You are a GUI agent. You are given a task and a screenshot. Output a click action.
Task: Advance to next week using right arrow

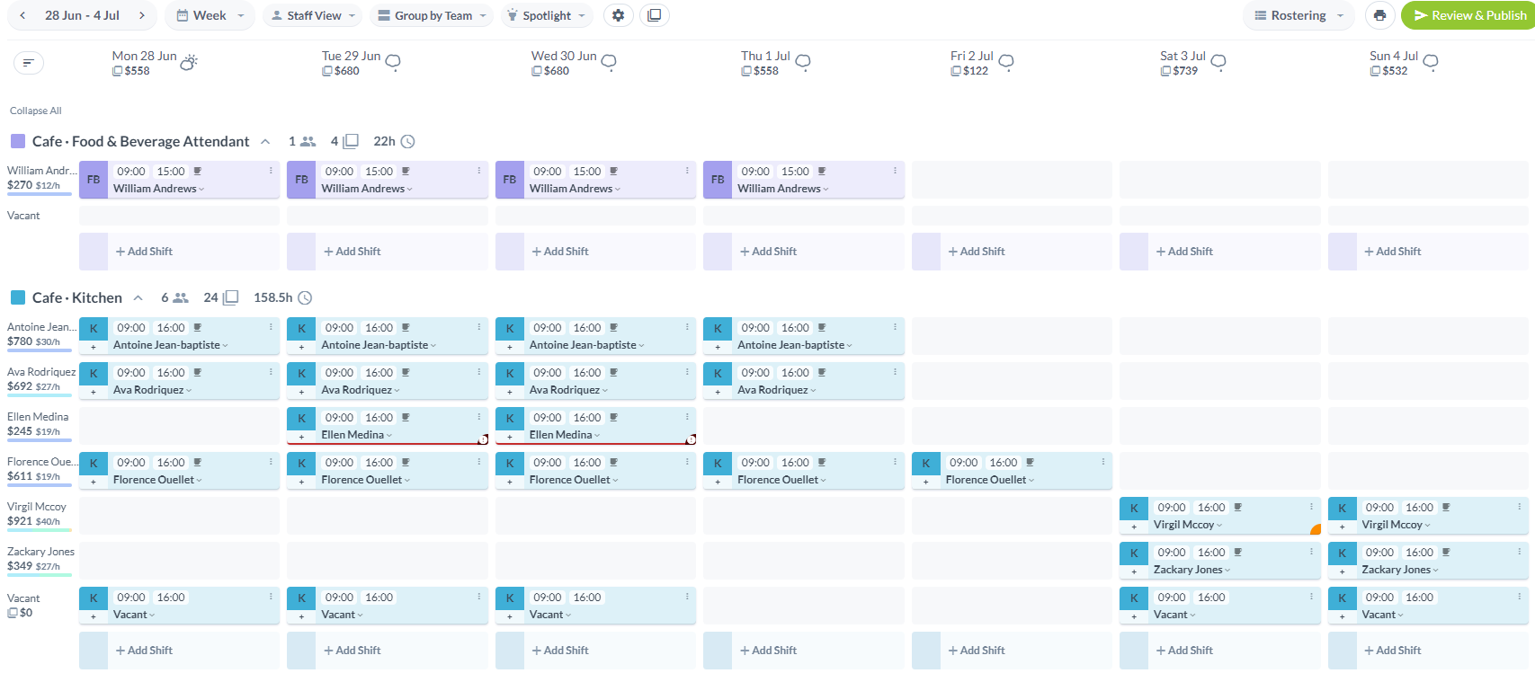pyautogui.click(x=142, y=15)
